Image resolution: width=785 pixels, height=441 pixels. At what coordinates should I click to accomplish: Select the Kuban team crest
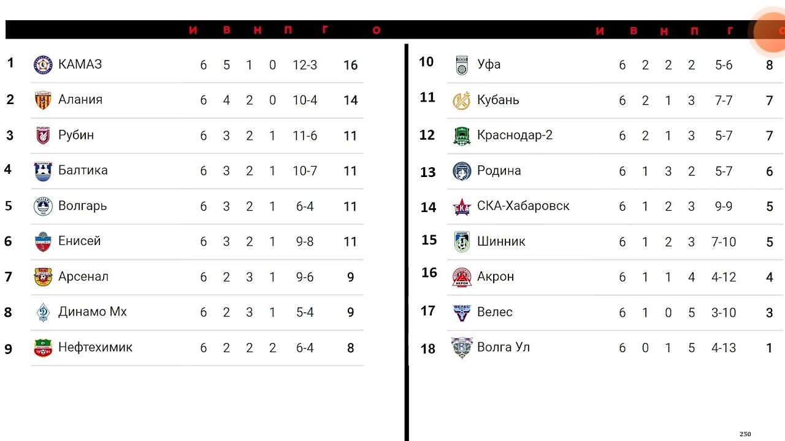point(461,100)
